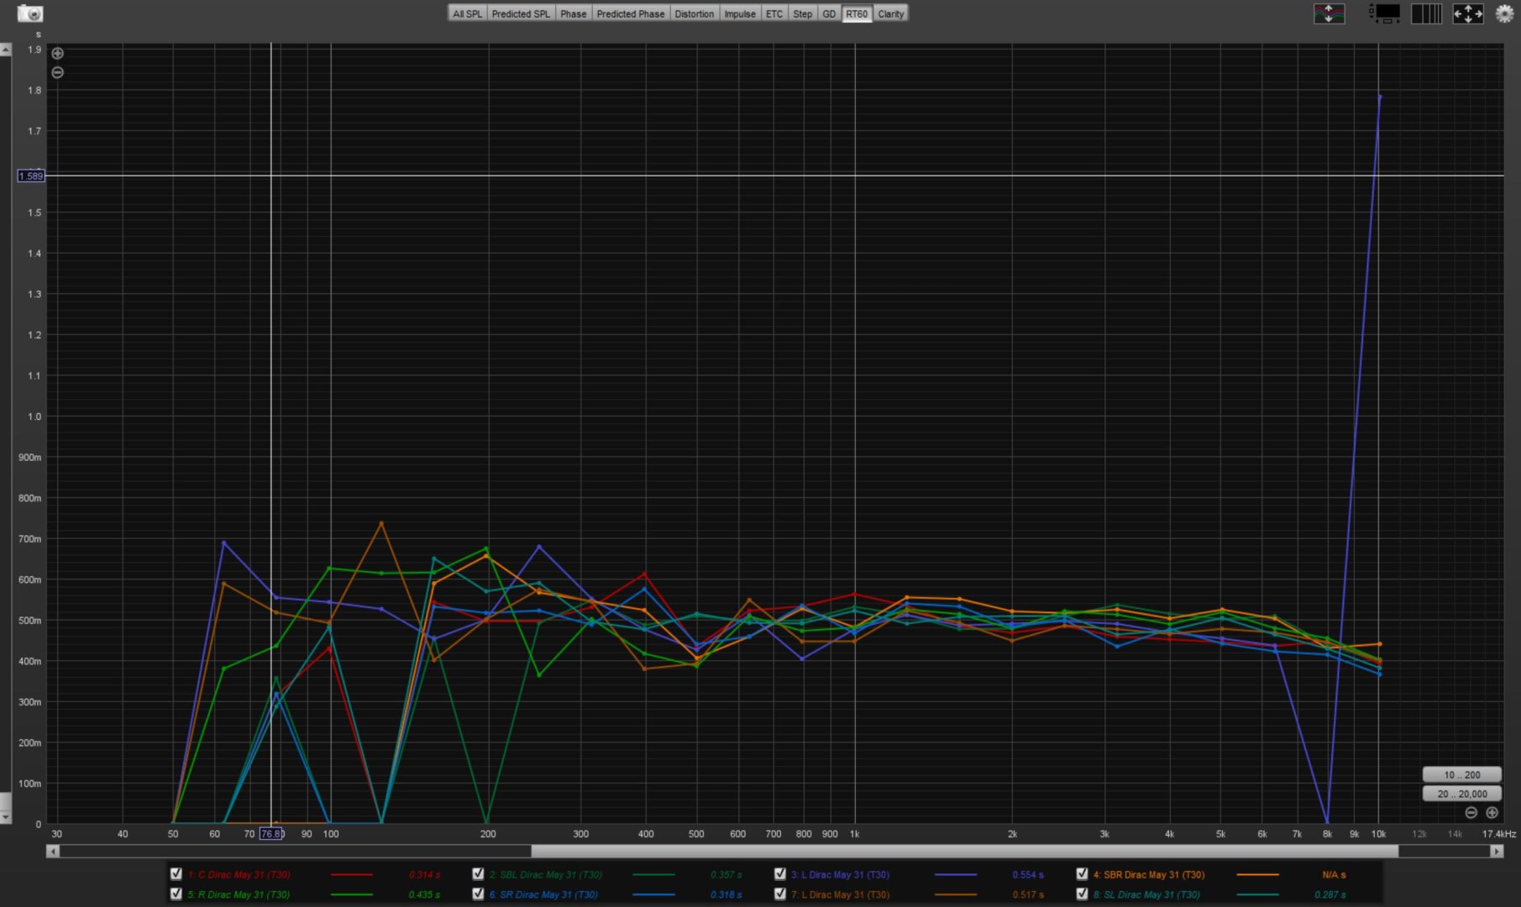The height and width of the screenshot is (907, 1521).
Task: Set range with the 10 .. 200 button
Action: tap(1461, 774)
